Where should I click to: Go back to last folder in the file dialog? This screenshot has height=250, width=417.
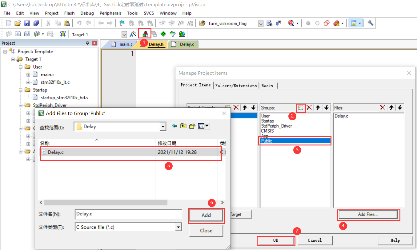(175, 126)
